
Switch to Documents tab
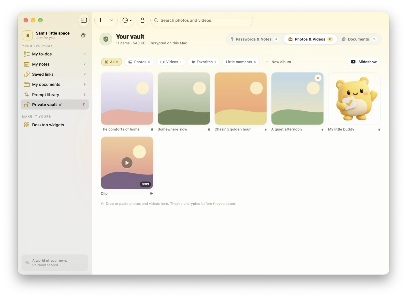pos(359,39)
